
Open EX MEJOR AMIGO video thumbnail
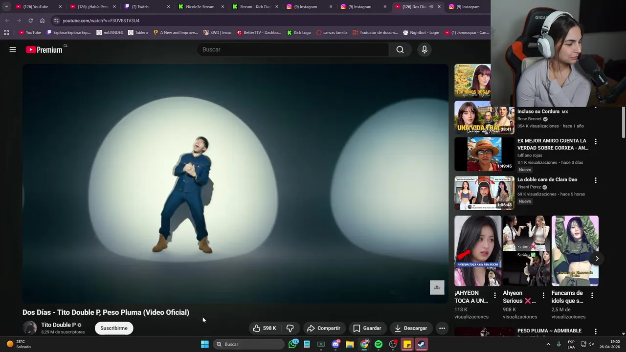click(x=484, y=154)
